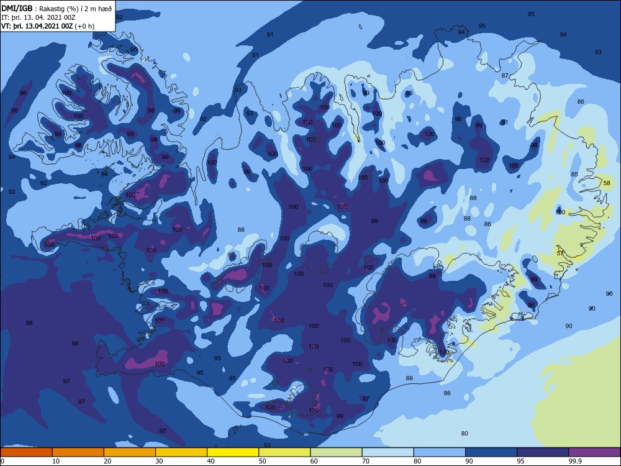Click the amber 20–30 legend swatch

(130, 452)
